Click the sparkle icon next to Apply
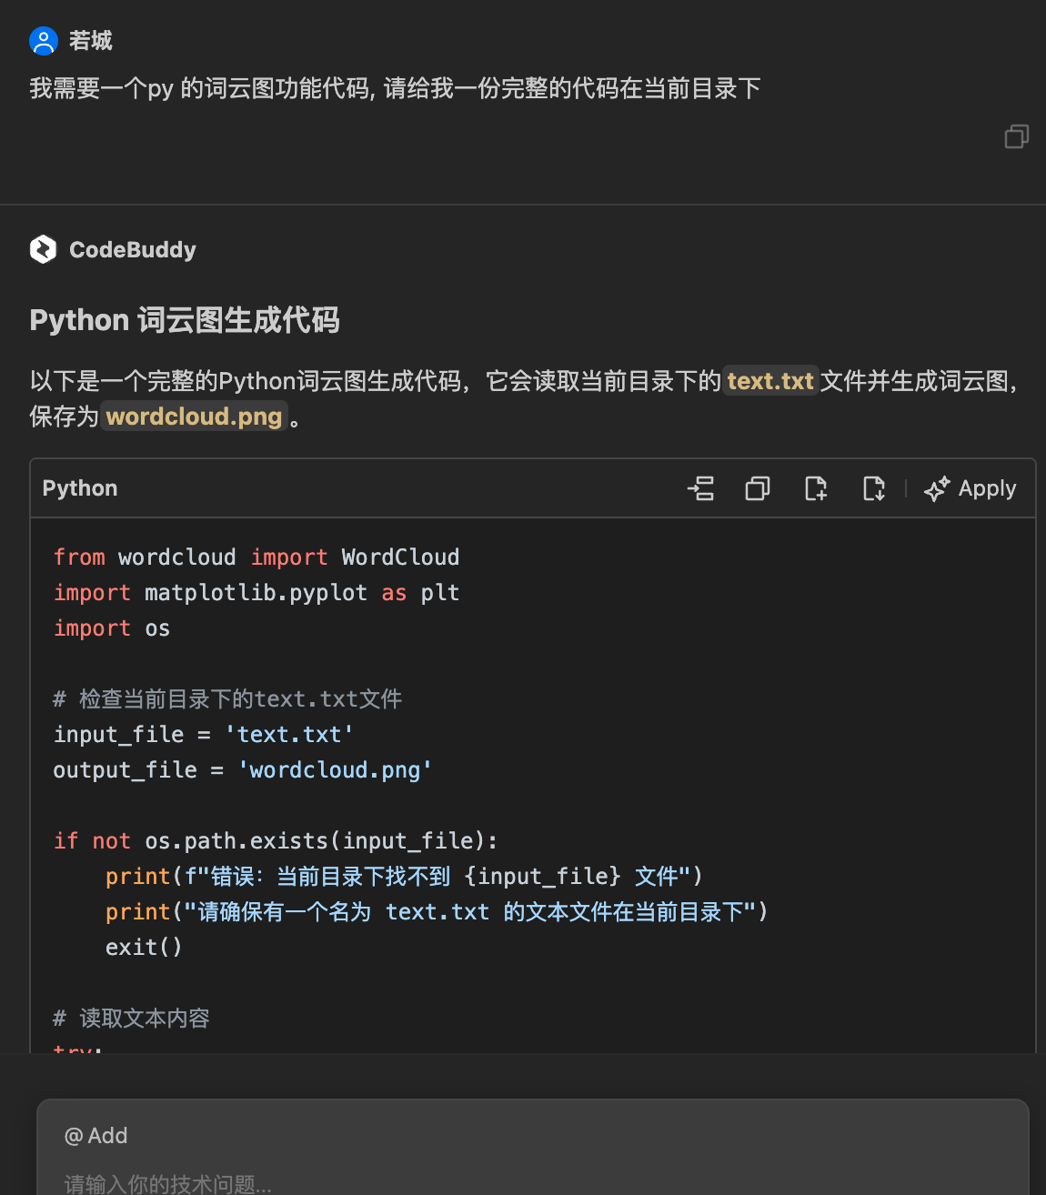The height and width of the screenshot is (1195, 1046). (935, 488)
